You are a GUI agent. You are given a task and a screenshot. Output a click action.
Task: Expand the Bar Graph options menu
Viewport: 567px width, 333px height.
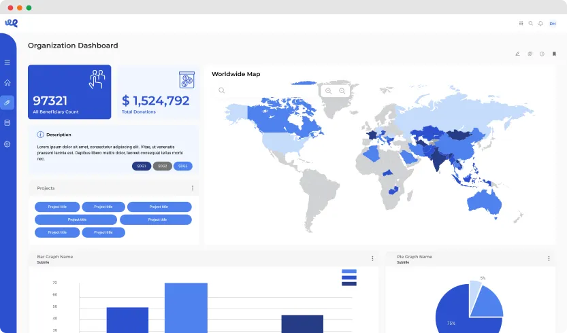tap(372, 258)
